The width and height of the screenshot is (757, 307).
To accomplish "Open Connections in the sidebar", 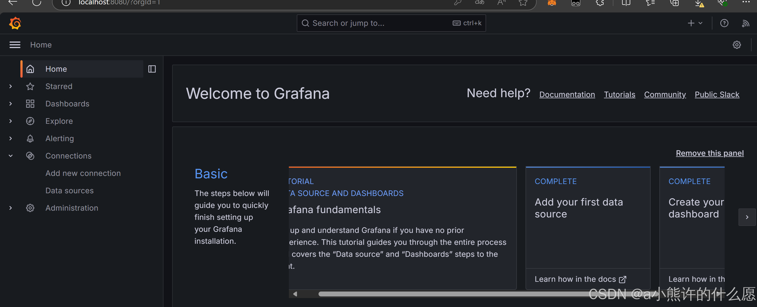I will tap(69, 156).
